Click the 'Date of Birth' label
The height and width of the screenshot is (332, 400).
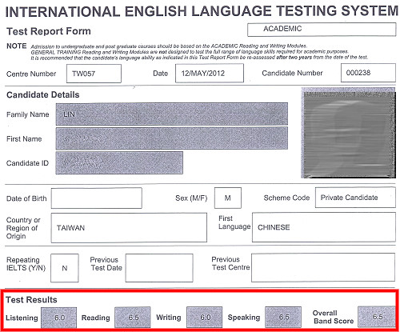point(26,198)
